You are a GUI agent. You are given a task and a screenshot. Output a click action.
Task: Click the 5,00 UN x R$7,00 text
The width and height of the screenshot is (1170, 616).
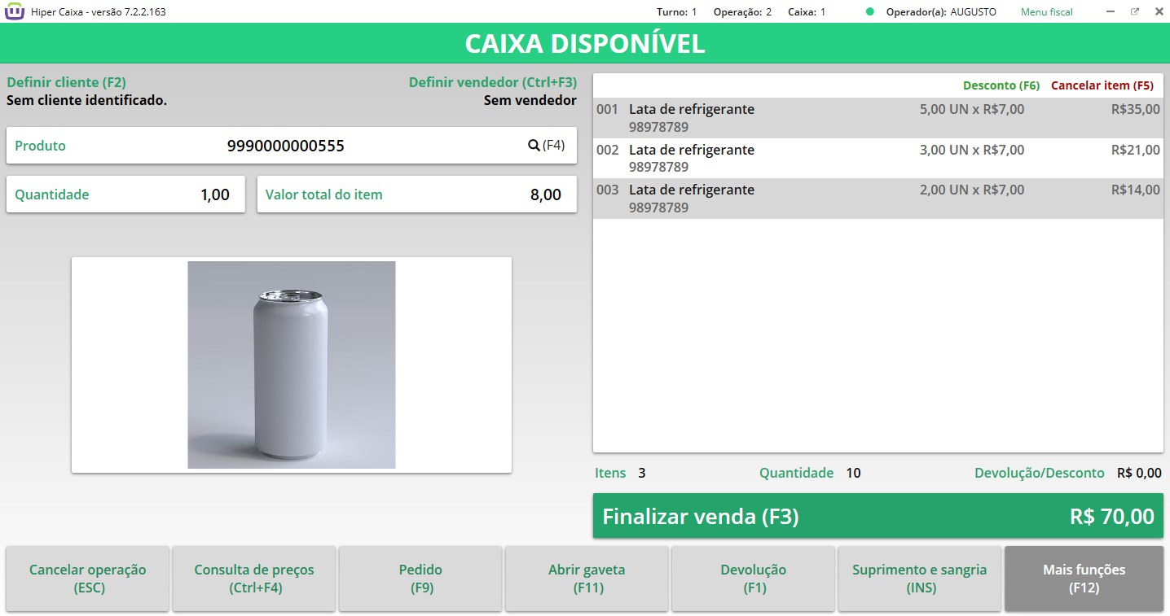971,109
